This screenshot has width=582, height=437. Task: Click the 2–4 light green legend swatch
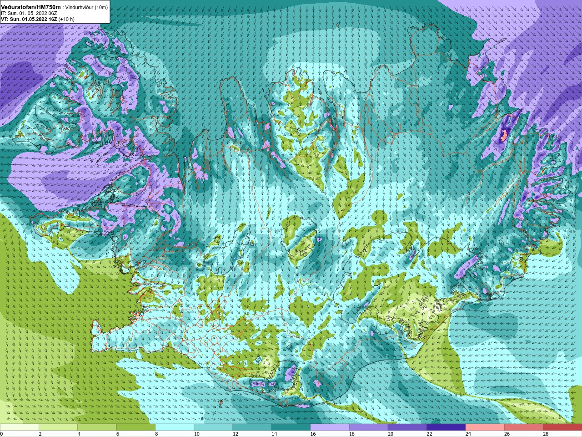click(x=58, y=427)
